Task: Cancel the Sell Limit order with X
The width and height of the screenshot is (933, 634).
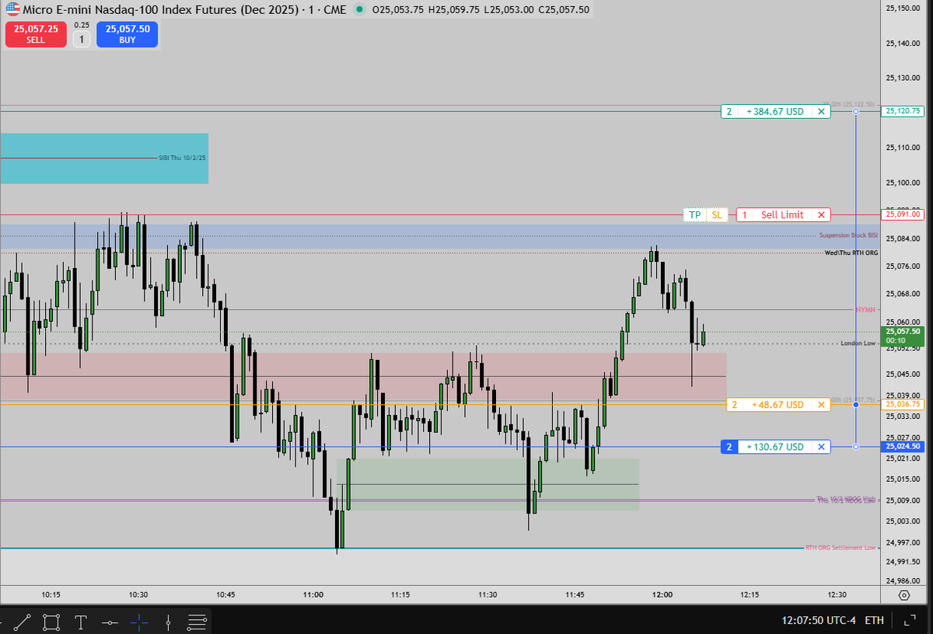Action: tap(821, 214)
